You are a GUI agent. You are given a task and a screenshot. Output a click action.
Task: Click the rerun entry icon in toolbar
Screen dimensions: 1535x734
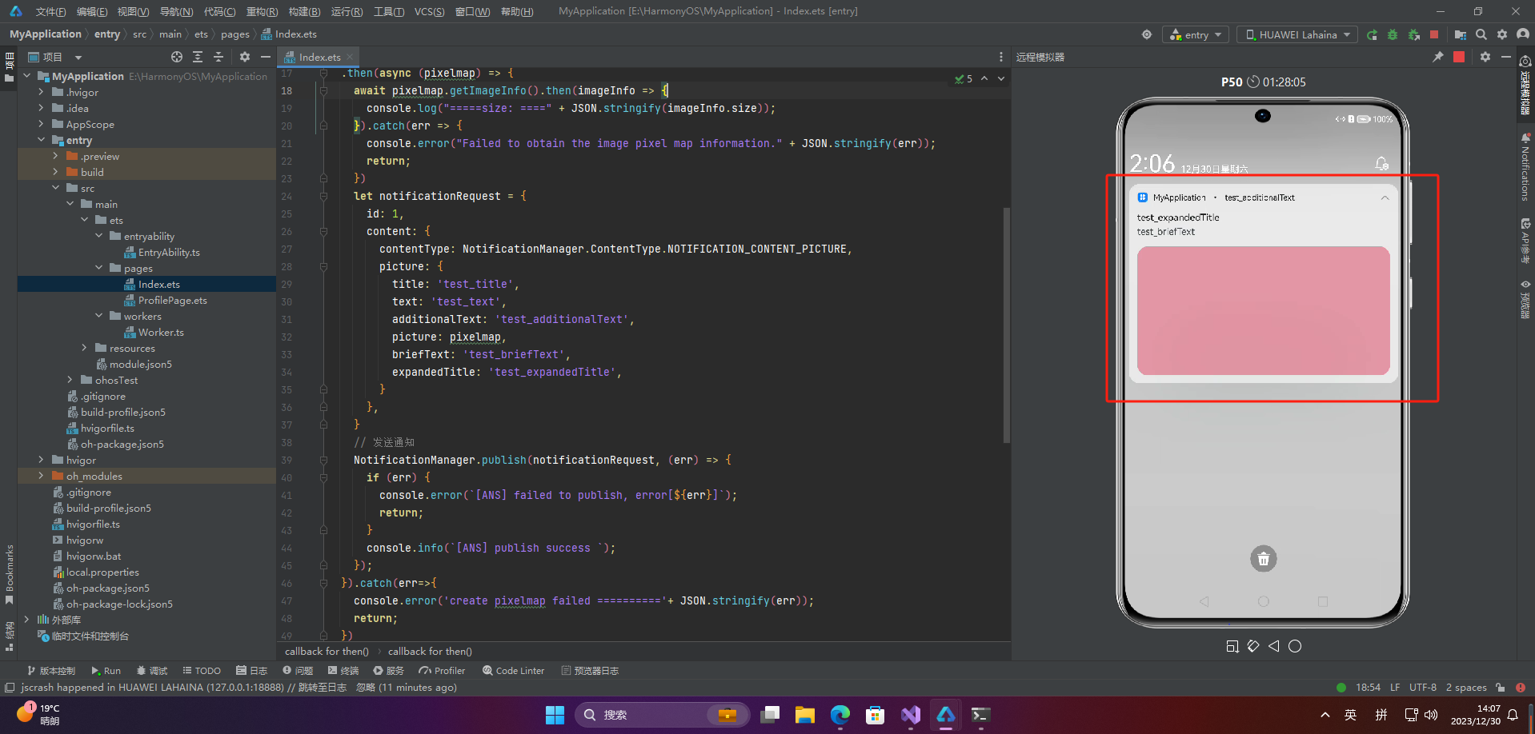tap(1372, 34)
